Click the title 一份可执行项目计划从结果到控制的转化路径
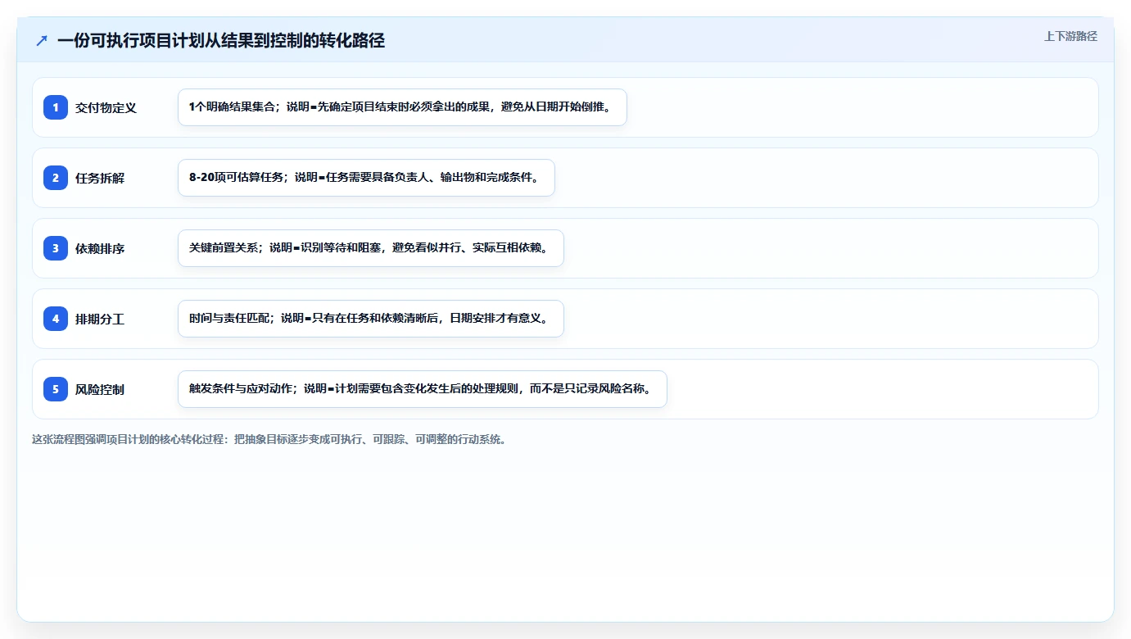The image size is (1131, 639). pos(221,40)
